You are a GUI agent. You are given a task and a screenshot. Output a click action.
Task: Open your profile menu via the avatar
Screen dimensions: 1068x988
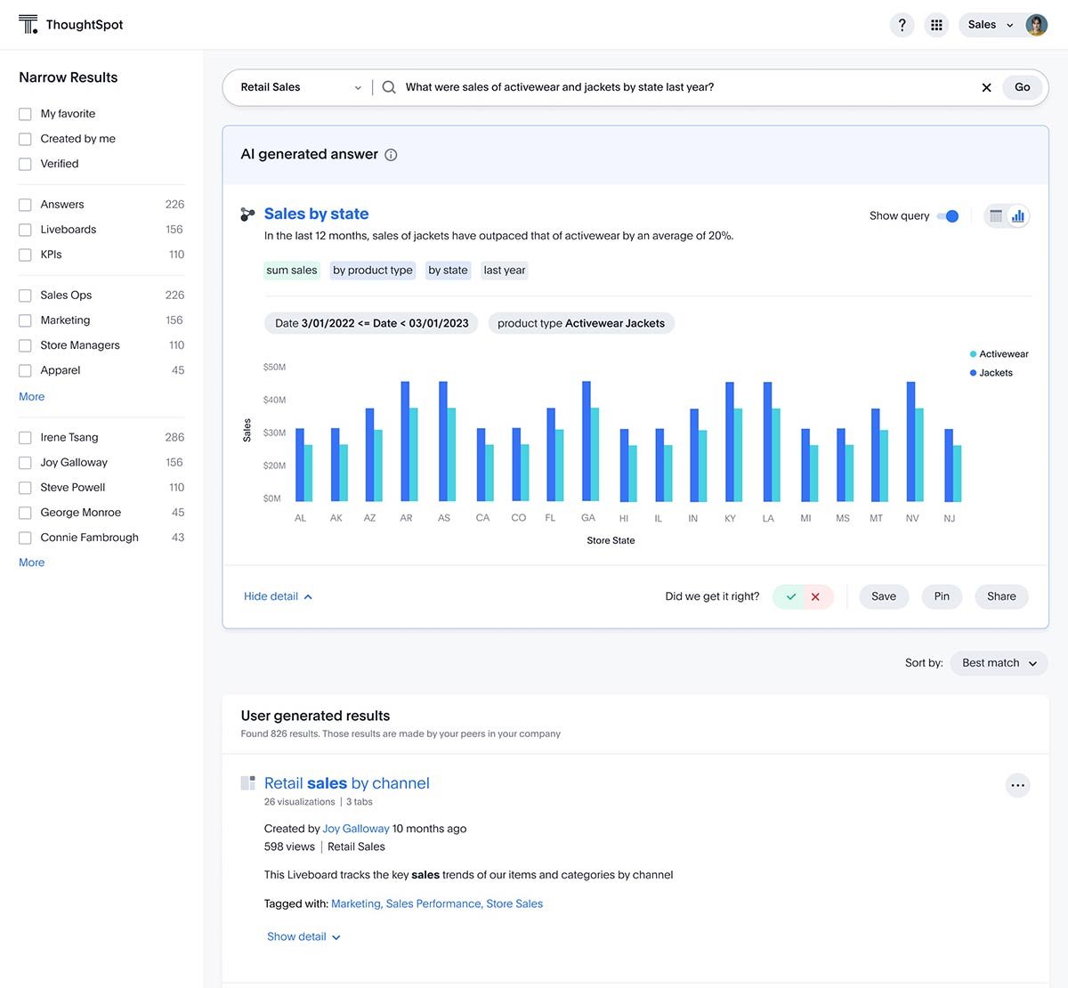(1036, 24)
